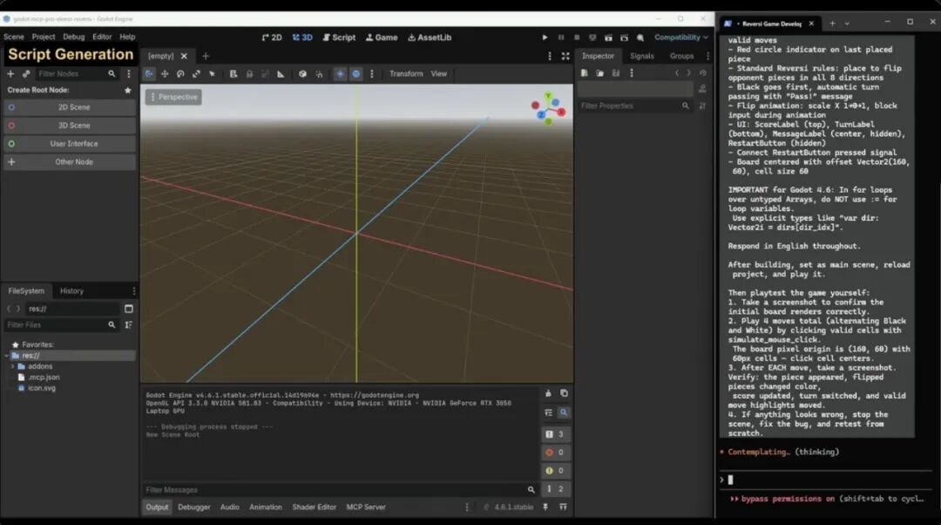Open Scene dock extra options menu
The width and height of the screenshot is (941, 525).
tap(128, 74)
